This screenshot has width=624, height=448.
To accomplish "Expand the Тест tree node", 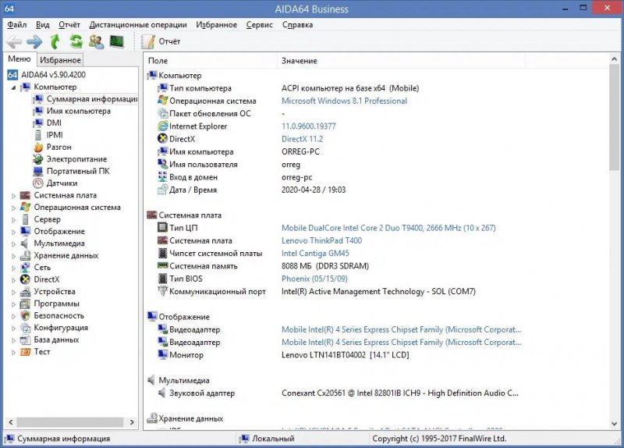I will (13, 352).
